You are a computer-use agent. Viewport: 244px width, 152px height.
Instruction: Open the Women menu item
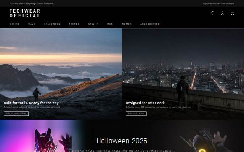pos(127,24)
